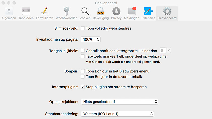Open the Opmaaksjabloon Niets geselecteerd dropdown

click(x=120, y=102)
